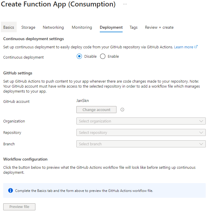Image resolution: width=223 pixels, height=213 pixels.
Task: Click the external link icon after Learn more
Action: [x=196, y=47]
